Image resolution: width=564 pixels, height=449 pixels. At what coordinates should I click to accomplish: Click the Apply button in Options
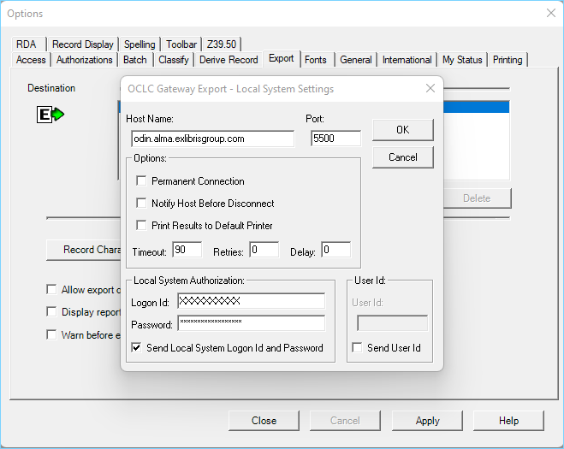(427, 421)
